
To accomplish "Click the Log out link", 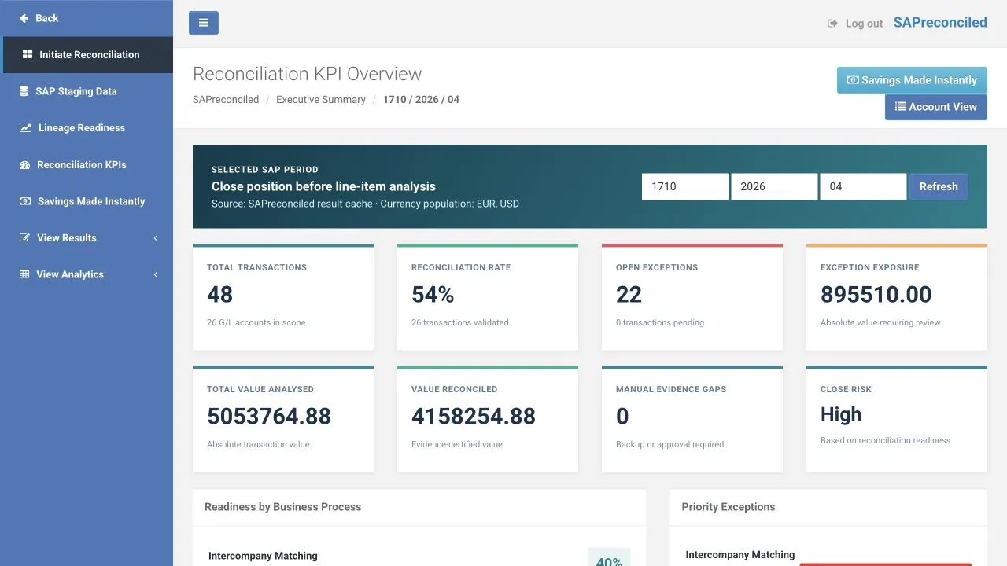I will 855,24.
